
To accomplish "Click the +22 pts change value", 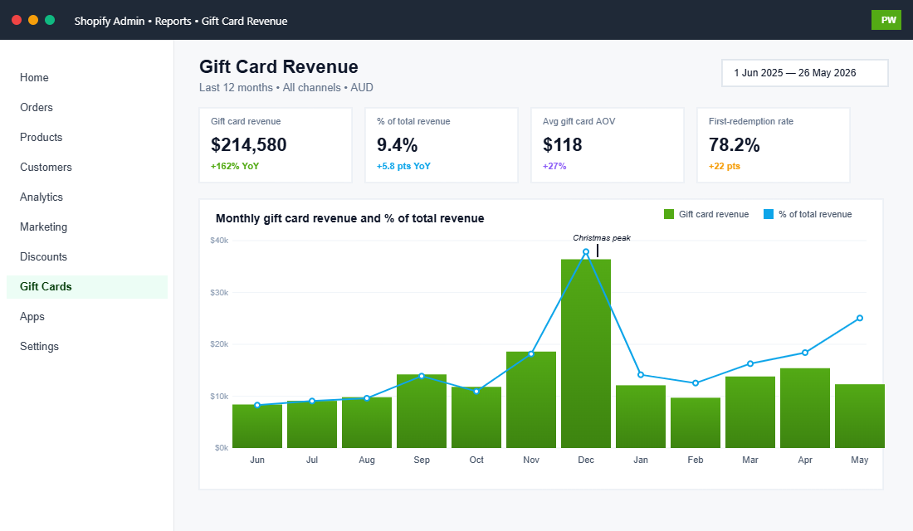I will click(x=725, y=166).
